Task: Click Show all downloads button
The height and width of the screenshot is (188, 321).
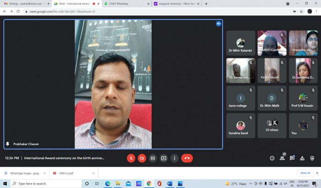Action: point(305,173)
